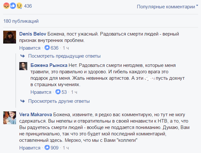Like Vera Makarova's comment with Нравится
Image resolution: width=201 pixels, height=153 pixels.
[x=30, y=148]
